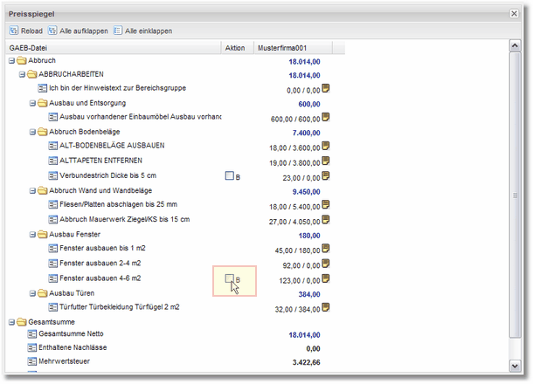Collapse the Abbruch root folder
This screenshot has height=384, width=533.
click(x=10, y=60)
